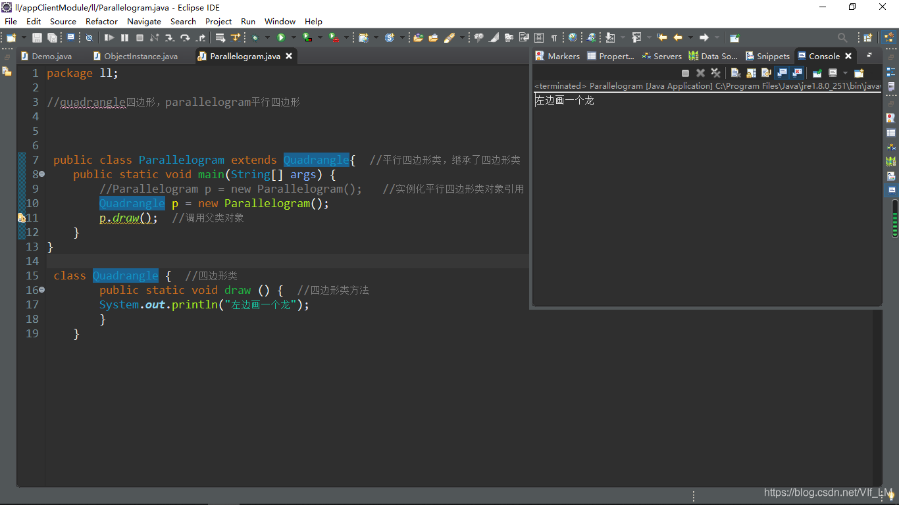Open the Project menu
899x505 pixels.
[218, 21]
